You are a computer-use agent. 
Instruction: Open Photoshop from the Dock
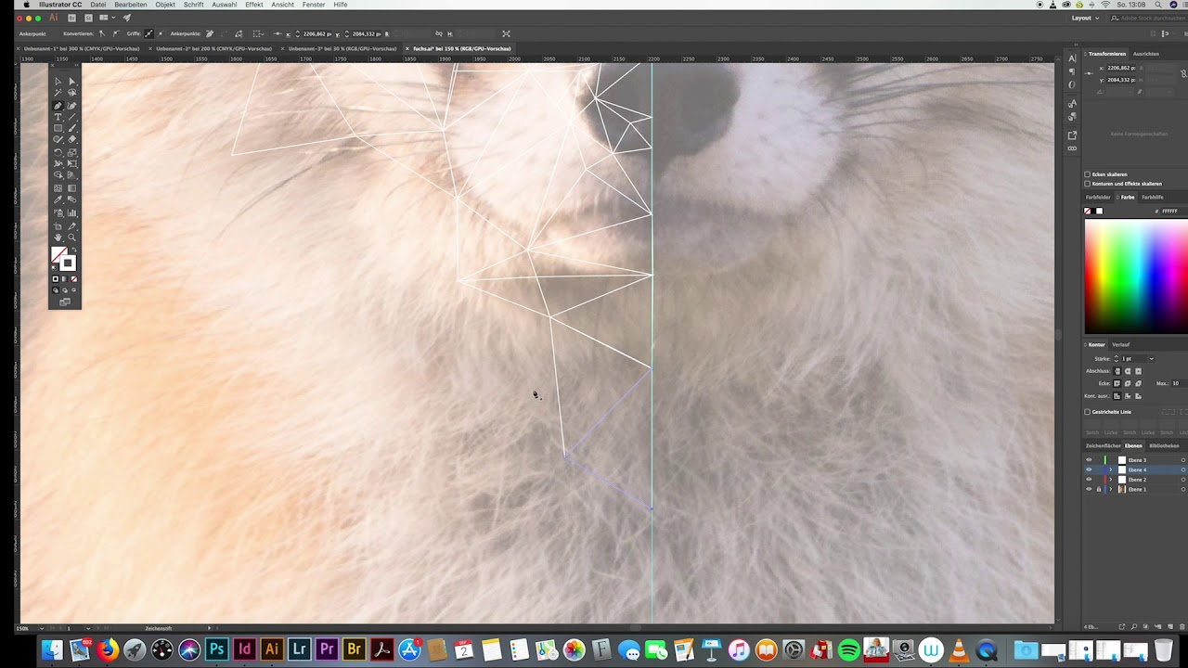point(217,649)
